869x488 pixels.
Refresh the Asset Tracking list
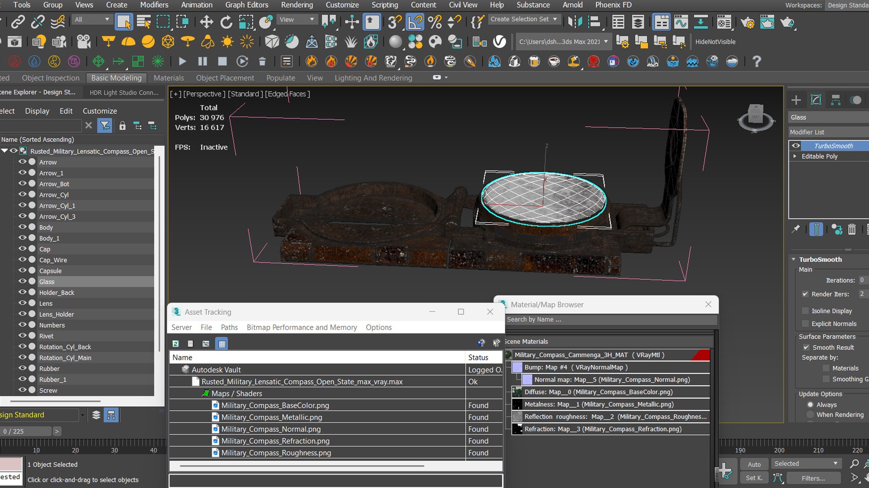tap(176, 344)
